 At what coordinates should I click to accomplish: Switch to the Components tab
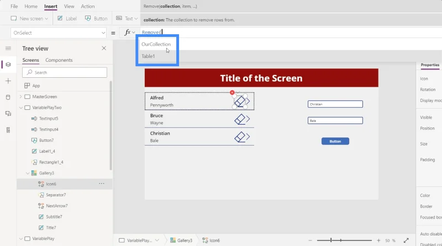pyautogui.click(x=59, y=60)
